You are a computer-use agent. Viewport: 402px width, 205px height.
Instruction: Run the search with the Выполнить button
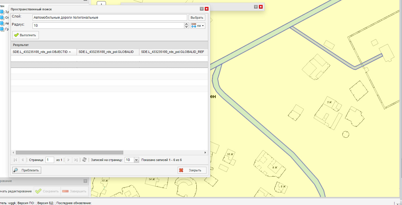coord(26,35)
